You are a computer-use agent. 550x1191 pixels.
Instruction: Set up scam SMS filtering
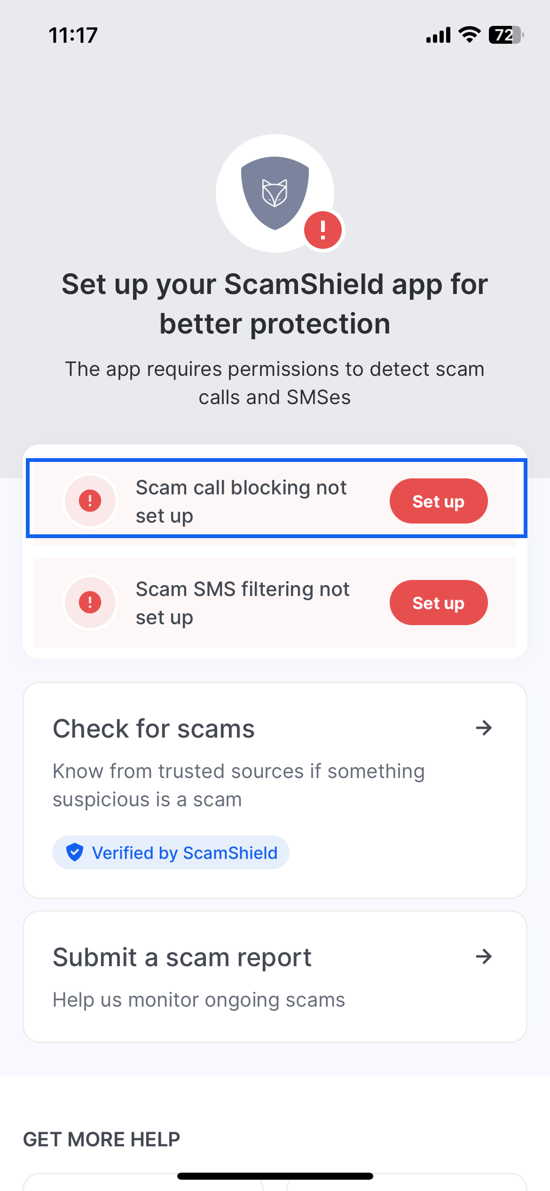point(438,603)
